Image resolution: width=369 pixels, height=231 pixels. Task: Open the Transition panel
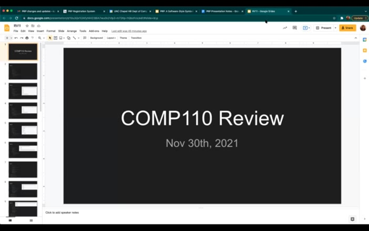(136, 38)
